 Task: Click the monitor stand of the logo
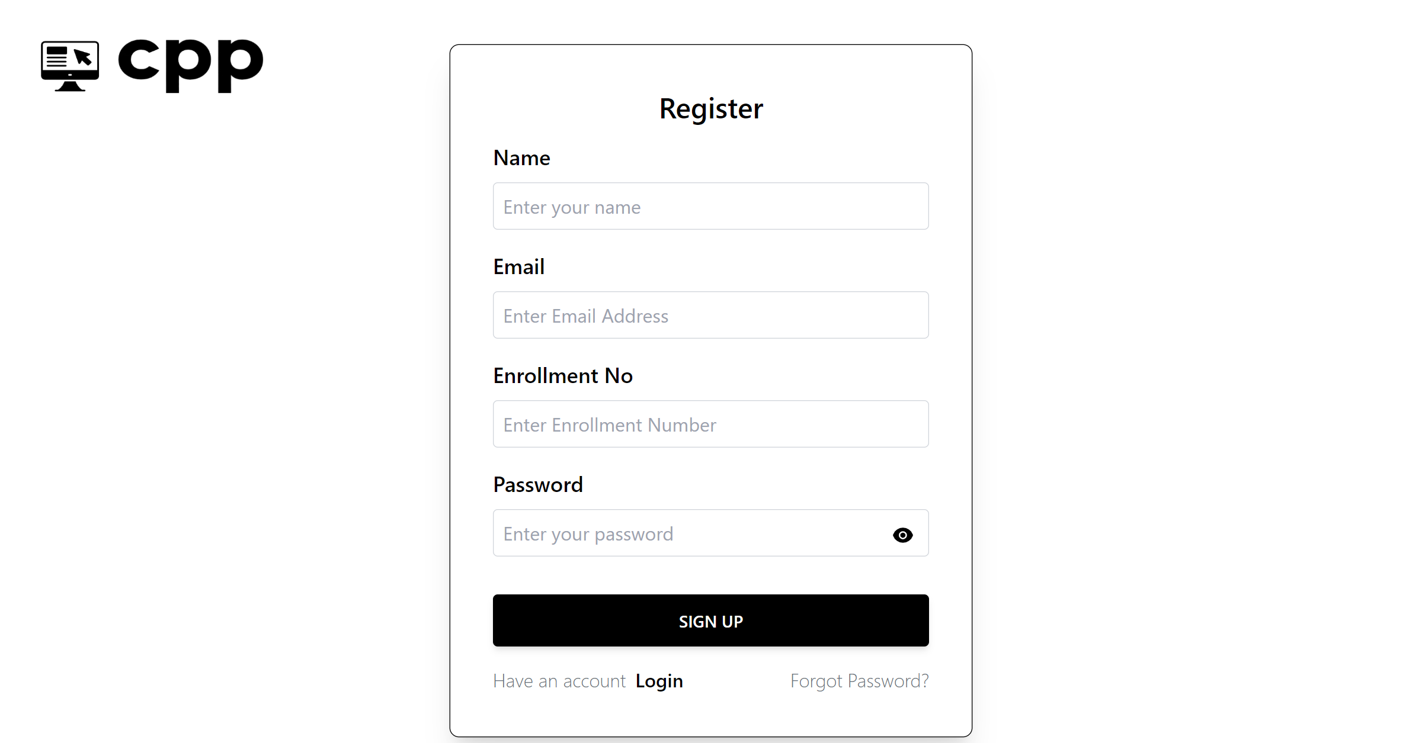[x=70, y=86]
